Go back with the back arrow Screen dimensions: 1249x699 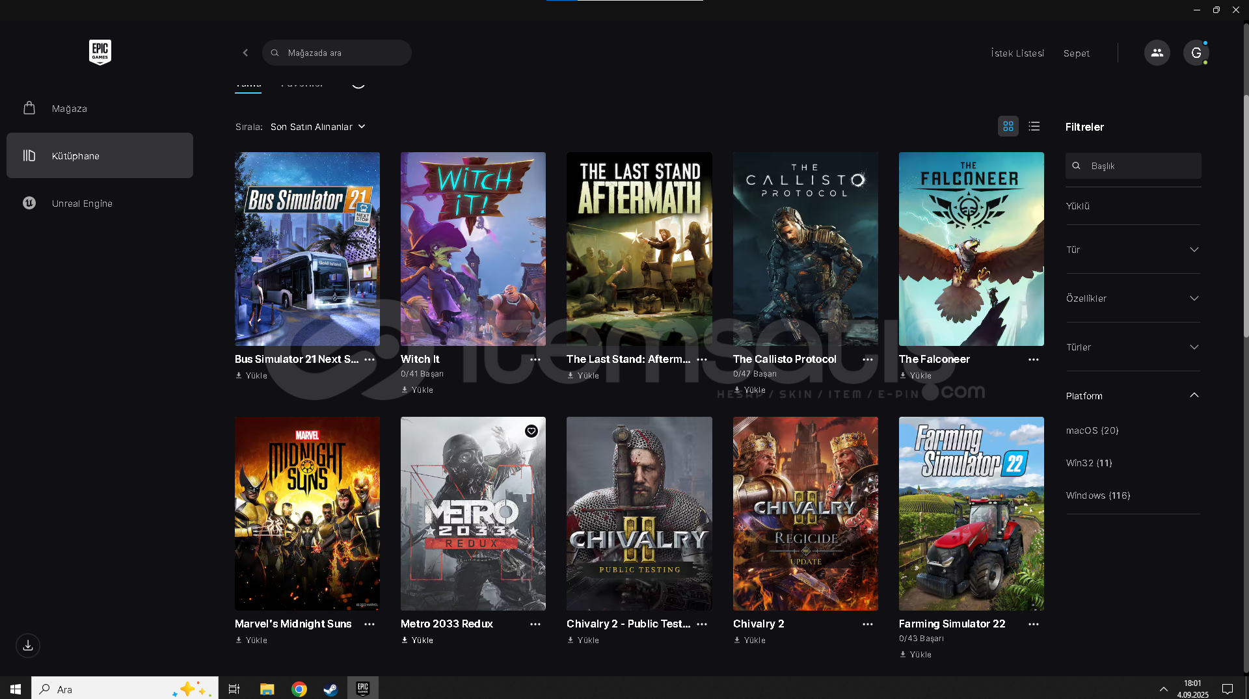click(x=245, y=53)
